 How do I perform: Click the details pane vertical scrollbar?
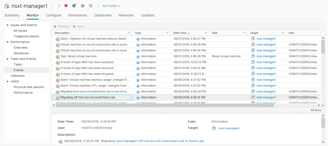[323, 122]
